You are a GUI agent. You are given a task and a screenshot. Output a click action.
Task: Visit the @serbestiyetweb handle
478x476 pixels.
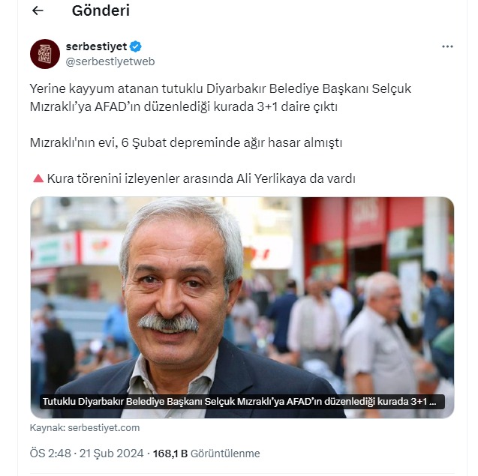(x=110, y=61)
